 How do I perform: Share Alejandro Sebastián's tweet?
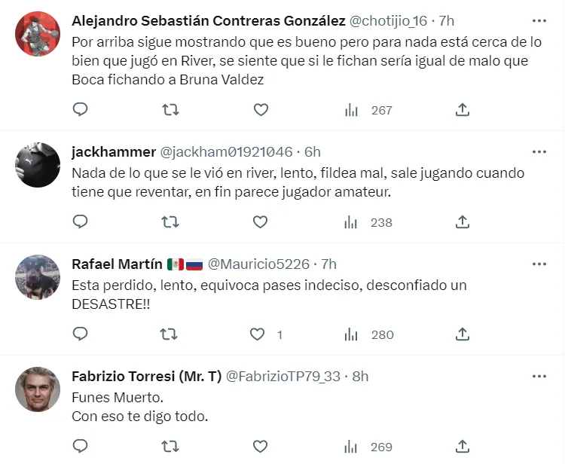coord(463,110)
